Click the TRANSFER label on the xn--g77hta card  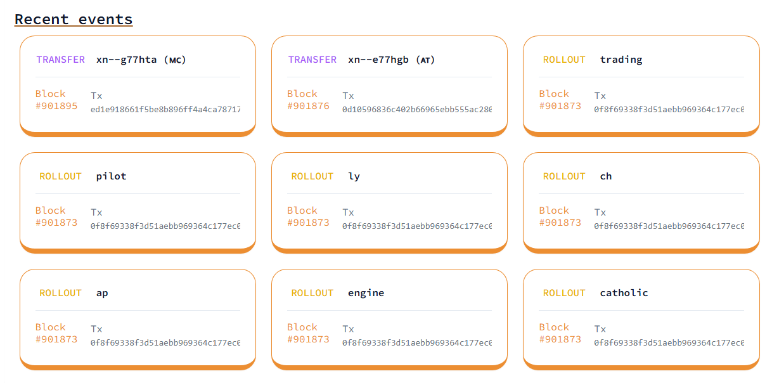pyautogui.click(x=60, y=60)
